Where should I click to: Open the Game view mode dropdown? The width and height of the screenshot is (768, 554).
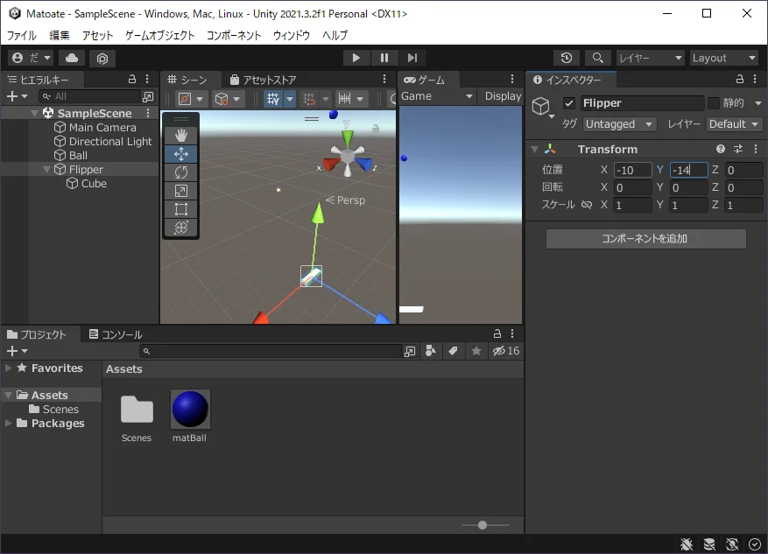(437, 96)
